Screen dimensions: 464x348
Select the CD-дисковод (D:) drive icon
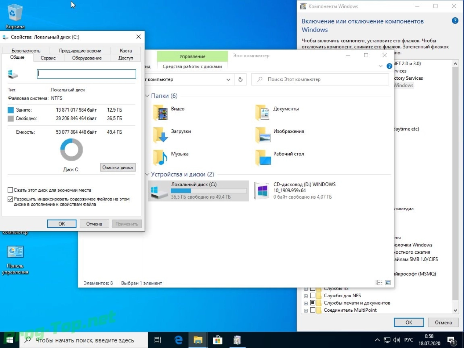262,191
